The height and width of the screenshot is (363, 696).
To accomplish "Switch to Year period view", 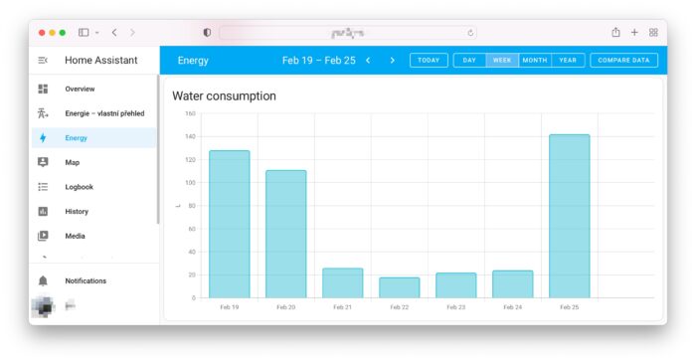I will pos(568,61).
